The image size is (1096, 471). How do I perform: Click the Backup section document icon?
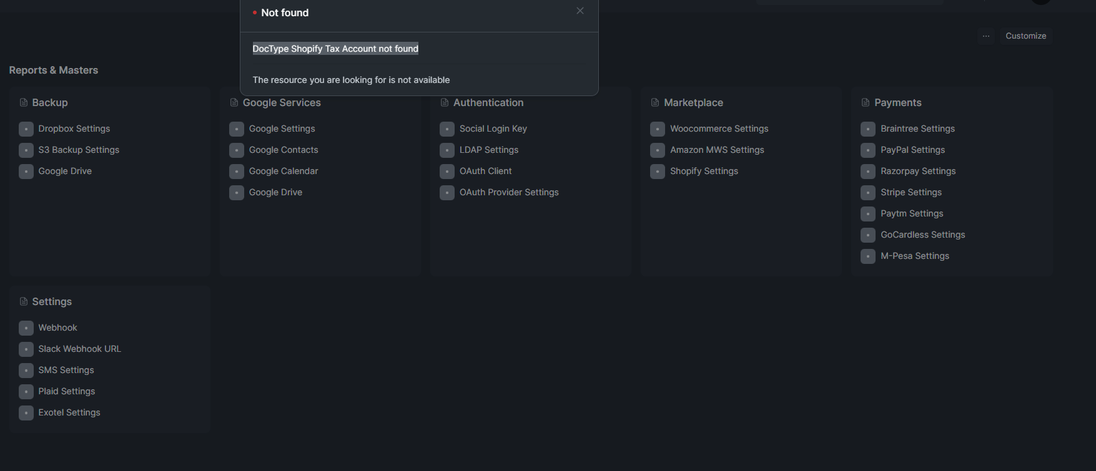22,102
